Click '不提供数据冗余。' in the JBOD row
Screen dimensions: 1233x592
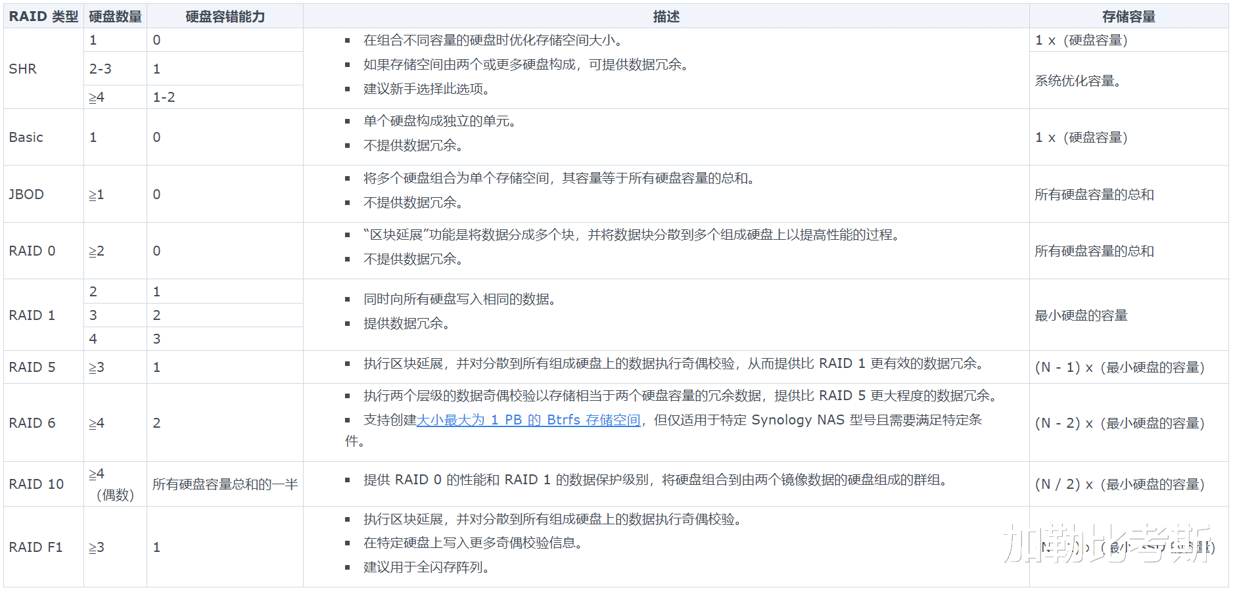413,202
